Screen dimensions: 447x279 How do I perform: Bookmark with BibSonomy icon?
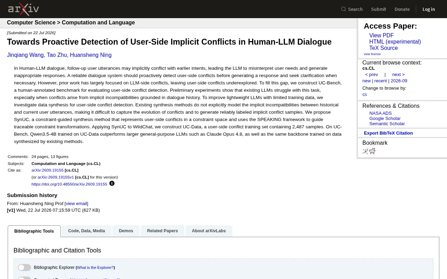(x=365, y=151)
